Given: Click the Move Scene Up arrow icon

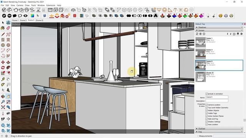Looking at the screenshot, I should 228,34.
